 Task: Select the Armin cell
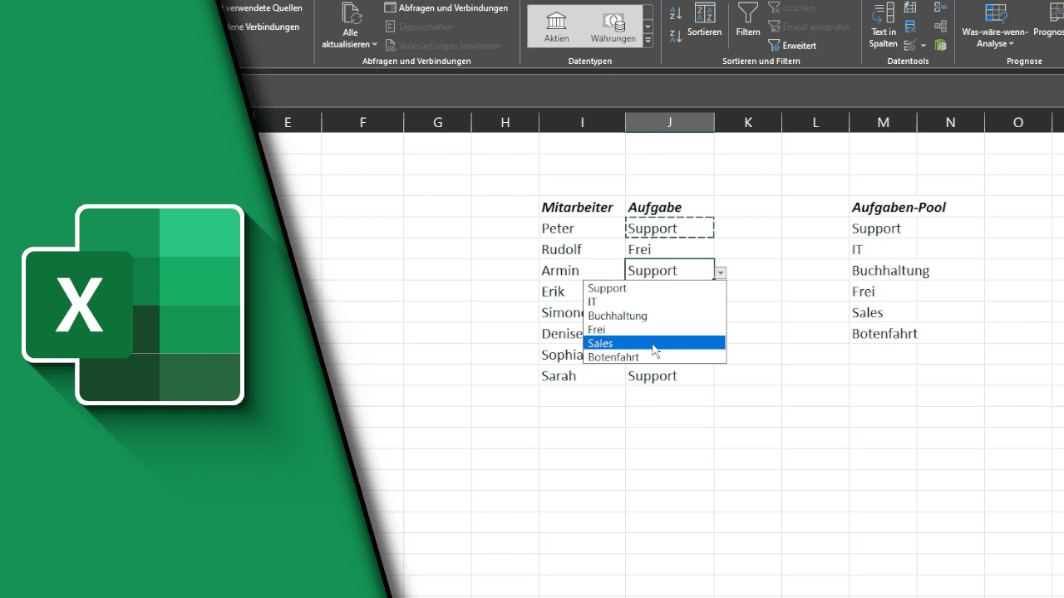point(582,270)
